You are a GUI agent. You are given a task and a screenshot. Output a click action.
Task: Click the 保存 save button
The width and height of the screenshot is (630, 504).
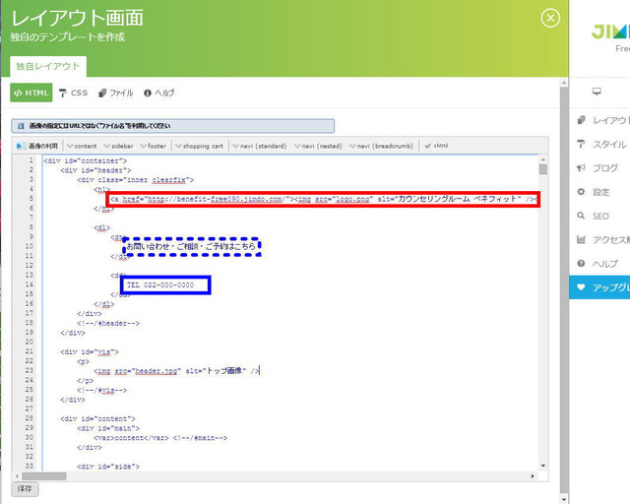click(x=25, y=489)
